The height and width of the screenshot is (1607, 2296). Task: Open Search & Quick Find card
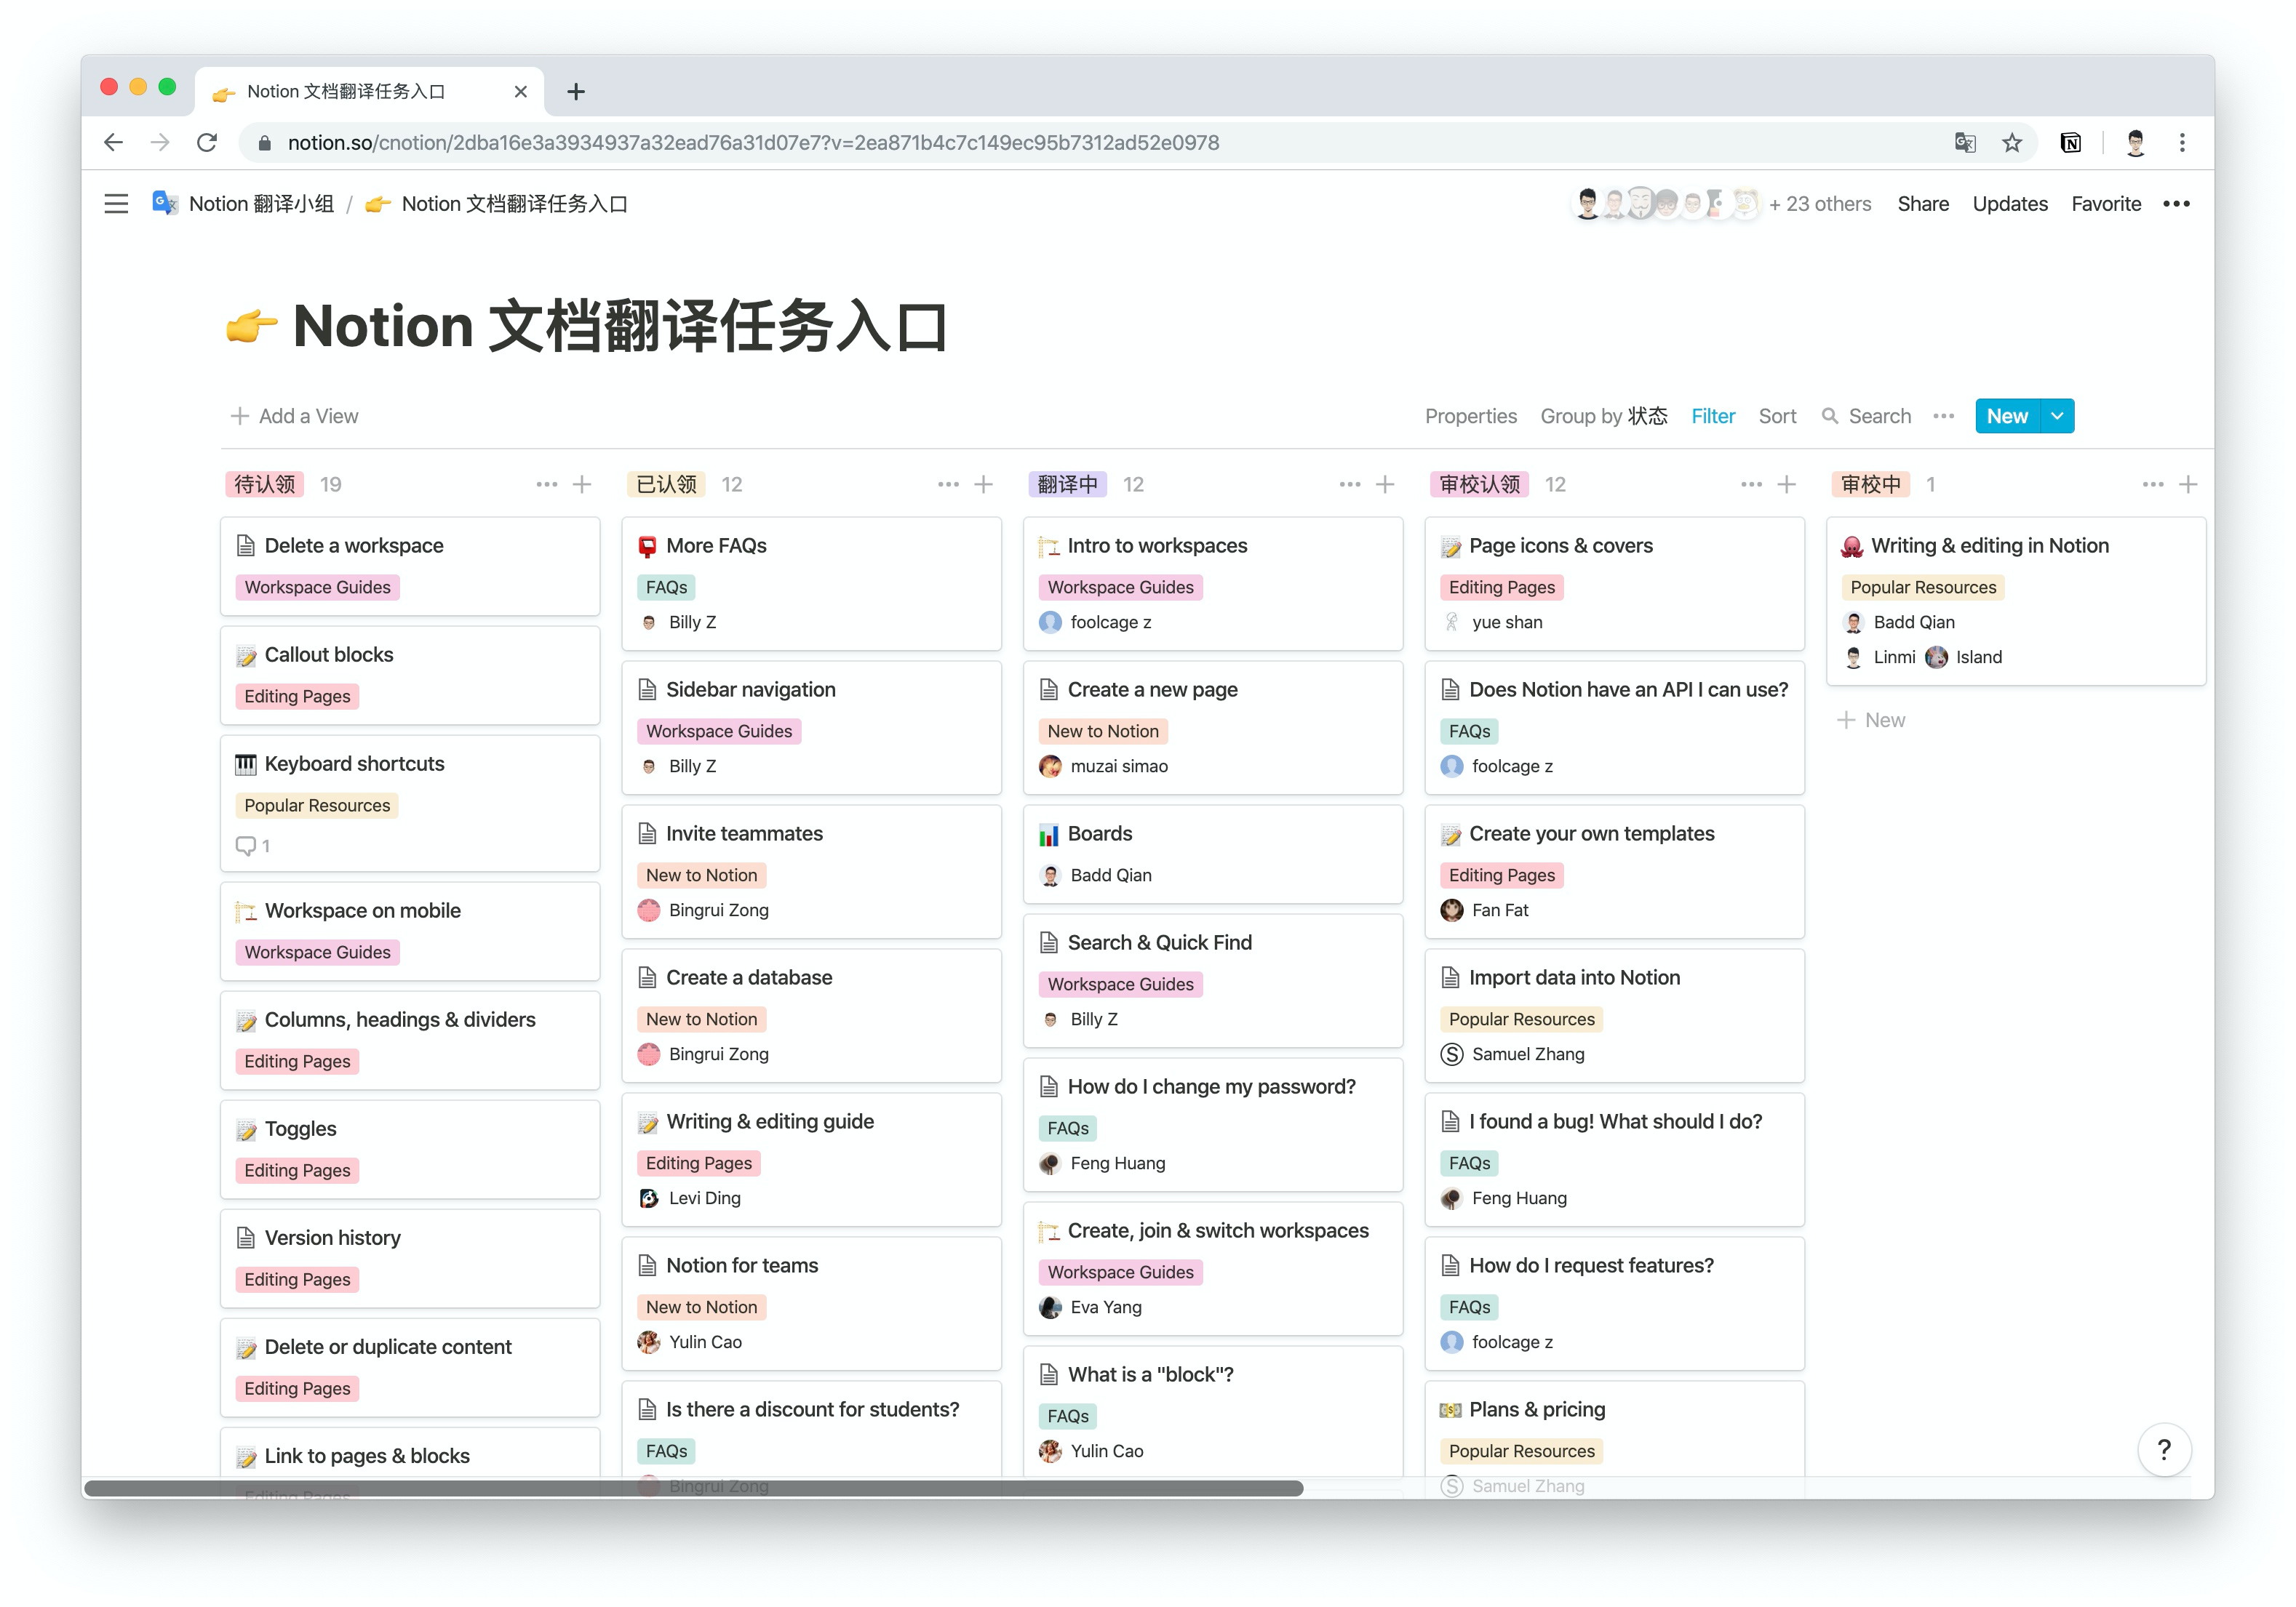point(1213,979)
